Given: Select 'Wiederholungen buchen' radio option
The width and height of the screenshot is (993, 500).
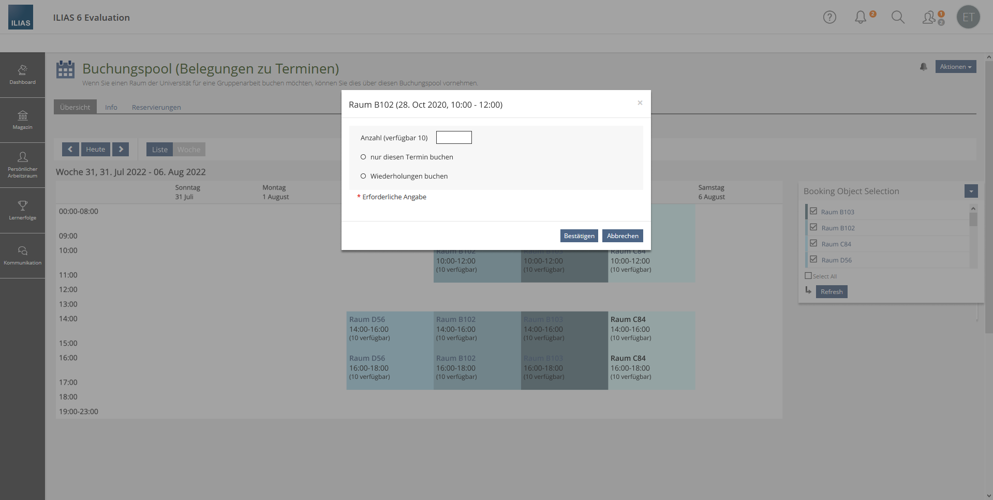Looking at the screenshot, I should tap(363, 176).
